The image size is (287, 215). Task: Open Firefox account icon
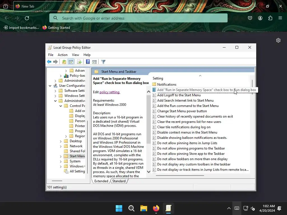[260, 18]
